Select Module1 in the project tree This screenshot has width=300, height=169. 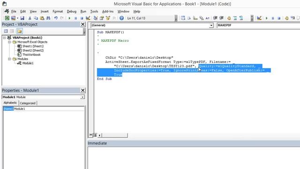[x=28, y=63]
